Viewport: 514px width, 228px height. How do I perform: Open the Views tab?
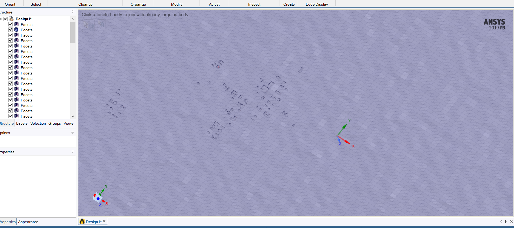pyautogui.click(x=68, y=123)
